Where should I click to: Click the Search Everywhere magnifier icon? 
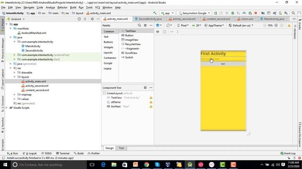[293, 13]
